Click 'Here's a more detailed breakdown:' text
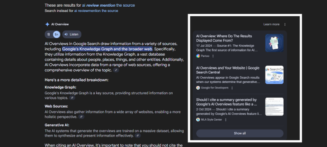The width and height of the screenshot is (327, 147). pos(76,80)
